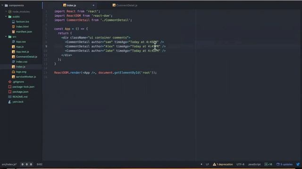Click the 9:62 cursor position indicator
302x169 pixels.
point(40,164)
